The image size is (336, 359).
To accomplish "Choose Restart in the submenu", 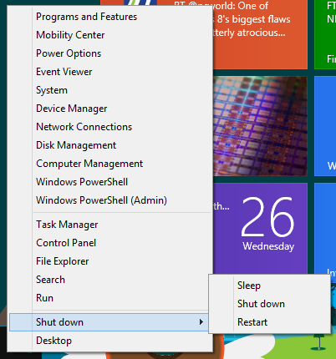I will [x=252, y=322].
